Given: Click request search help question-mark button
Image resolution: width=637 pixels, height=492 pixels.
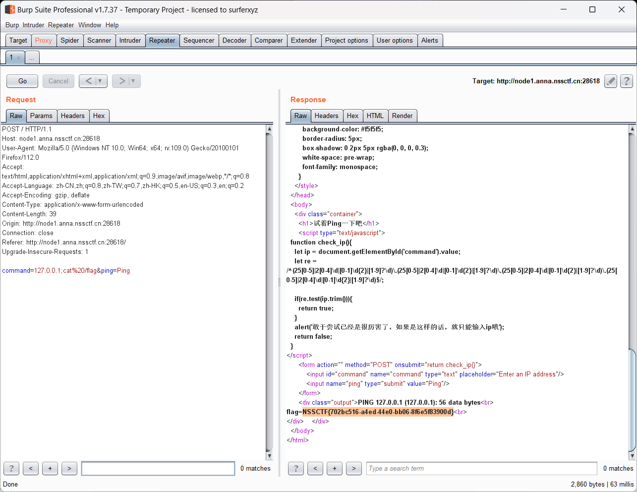Looking at the screenshot, I should 11,468.
